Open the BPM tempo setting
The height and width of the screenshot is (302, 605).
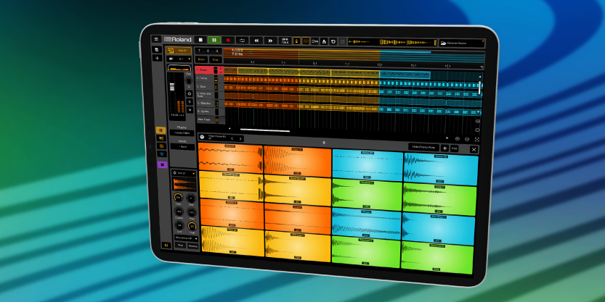coord(285,41)
